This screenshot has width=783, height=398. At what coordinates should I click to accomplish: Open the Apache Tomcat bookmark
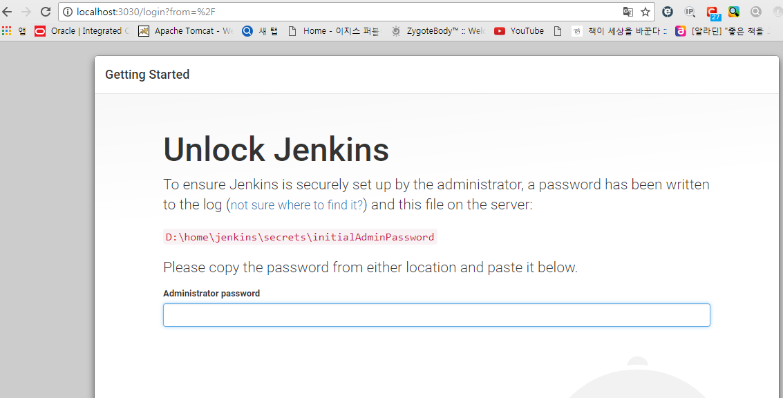(186, 31)
